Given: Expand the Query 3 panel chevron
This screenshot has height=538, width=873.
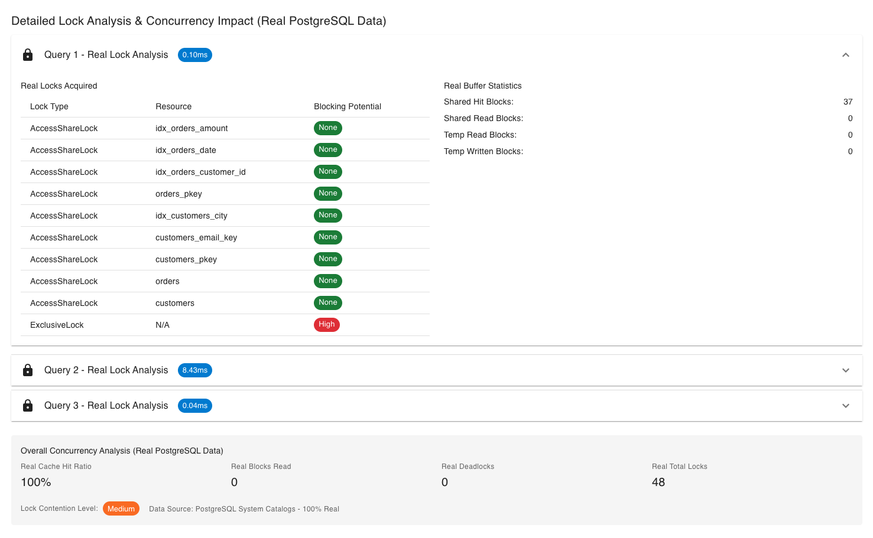Looking at the screenshot, I should (845, 406).
